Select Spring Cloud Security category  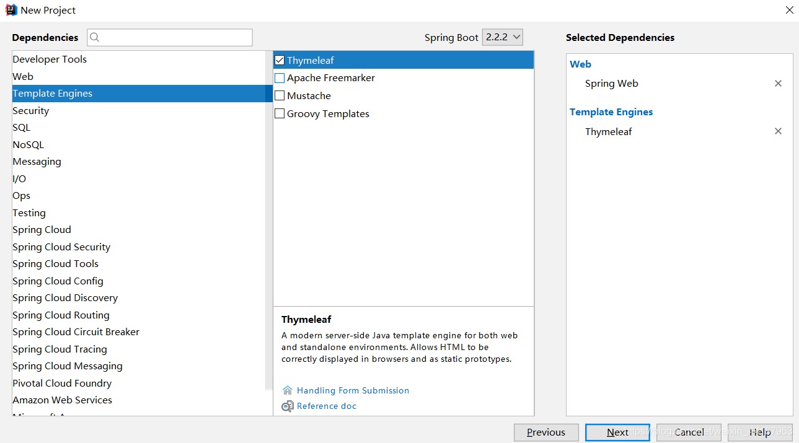139,247
